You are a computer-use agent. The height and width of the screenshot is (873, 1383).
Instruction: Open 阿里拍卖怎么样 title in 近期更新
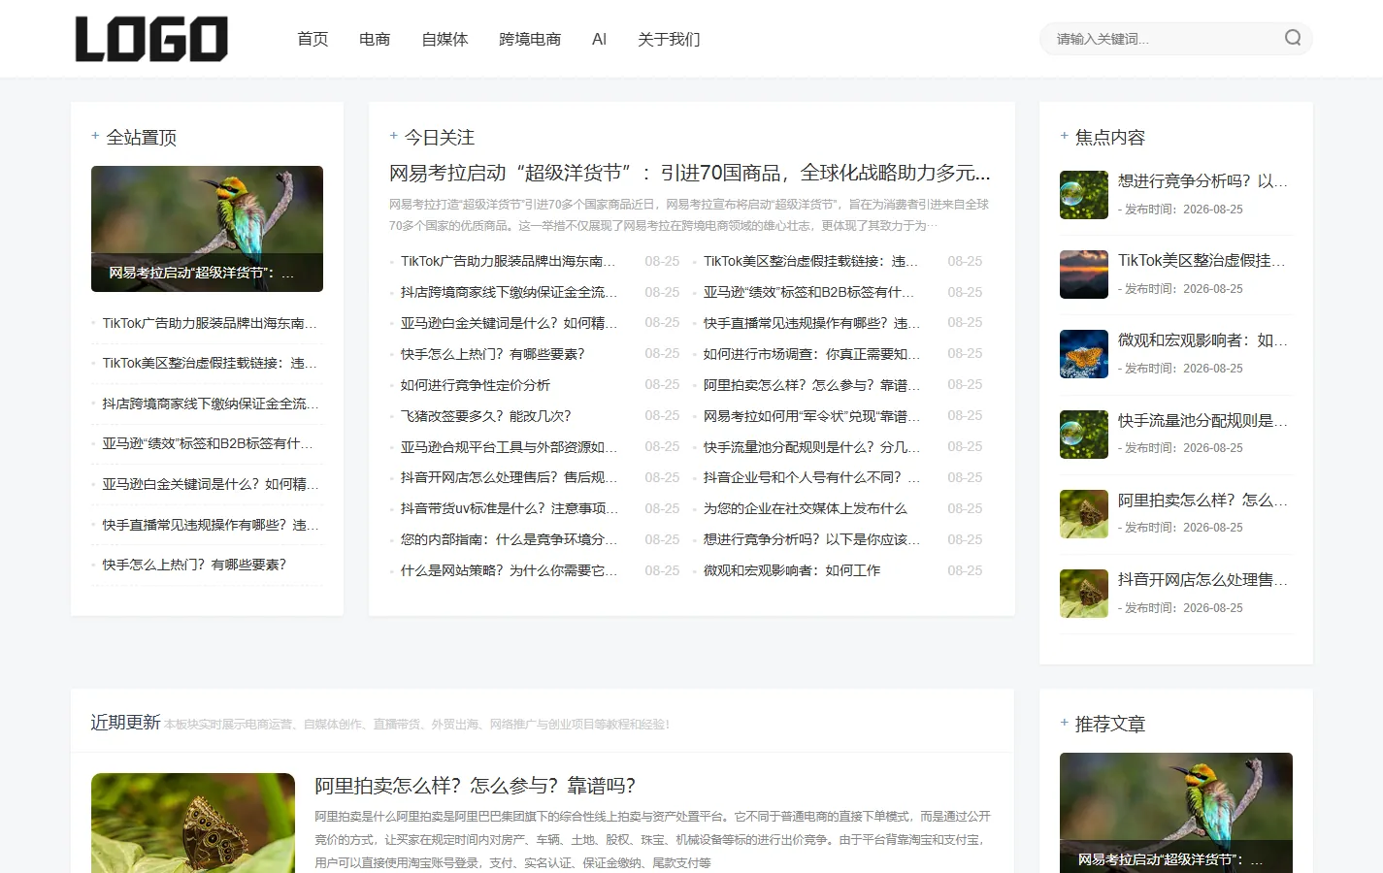[476, 786]
